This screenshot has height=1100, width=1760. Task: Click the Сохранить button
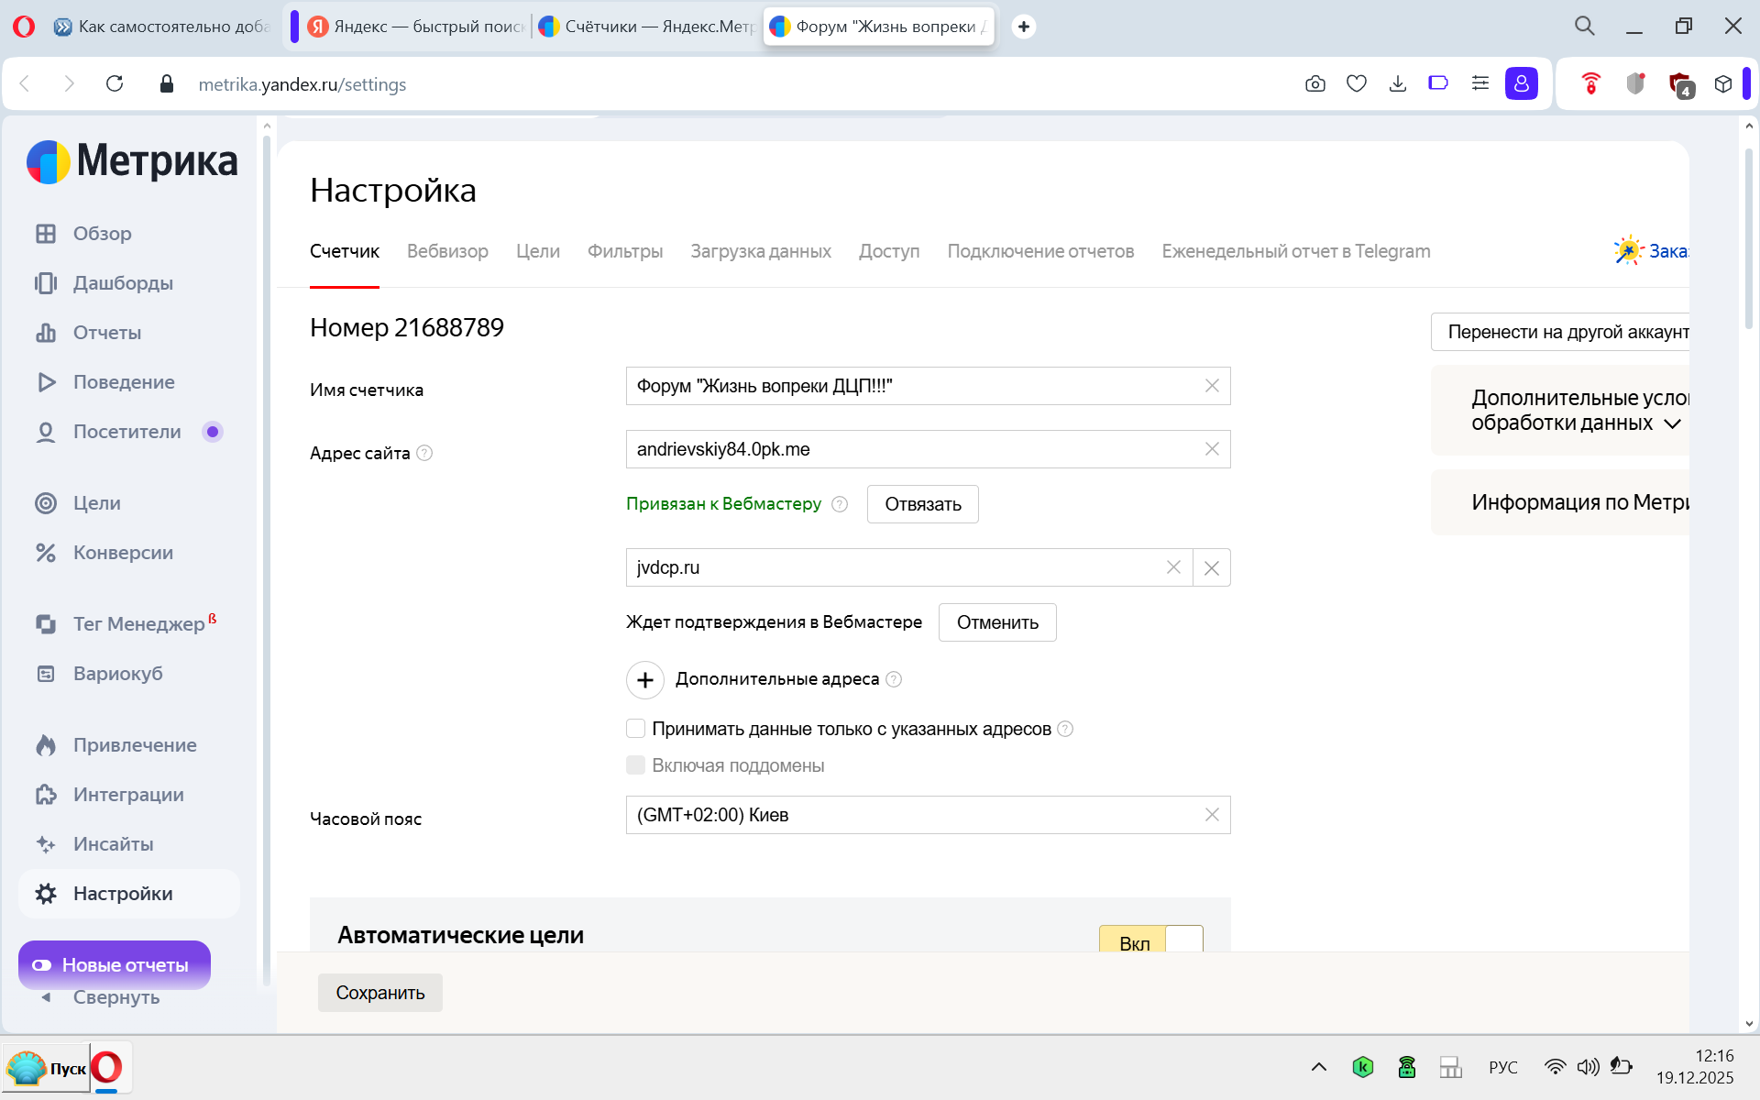click(379, 993)
